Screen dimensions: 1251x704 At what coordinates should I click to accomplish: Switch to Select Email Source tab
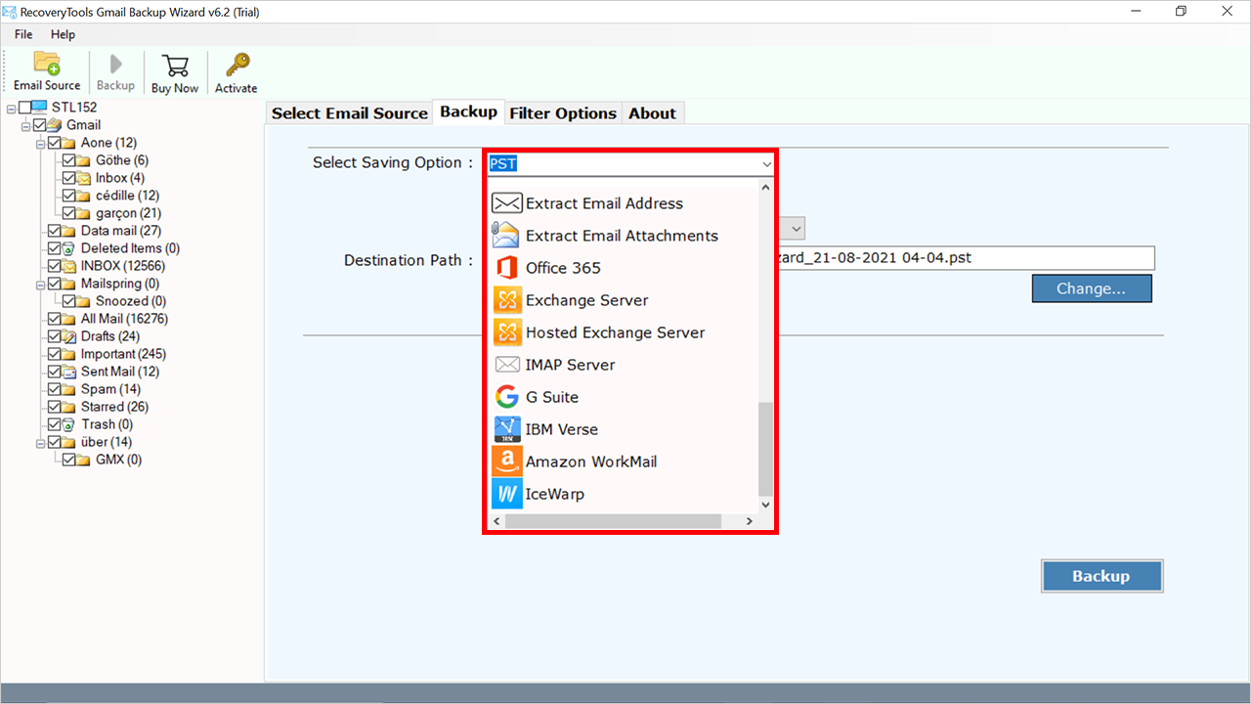350,113
